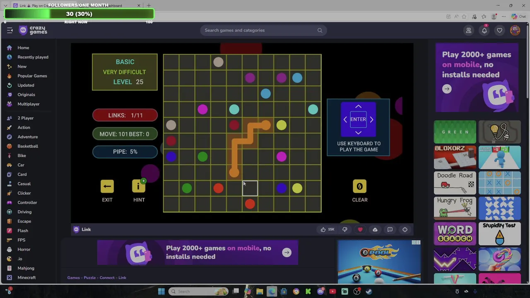
Task: Open the Word Search game thumbnail
Action: [455, 234]
